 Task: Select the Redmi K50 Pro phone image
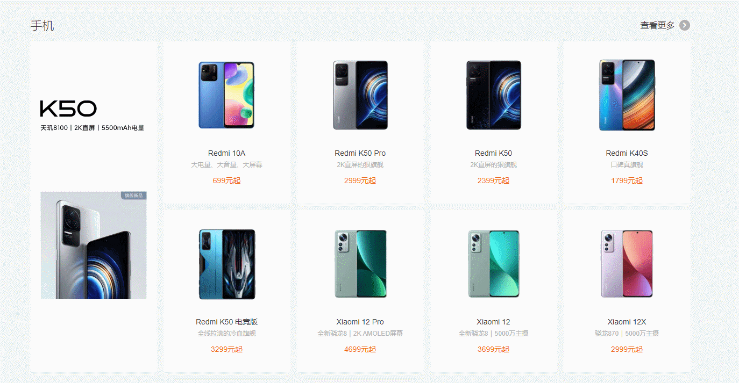(x=360, y=95)
